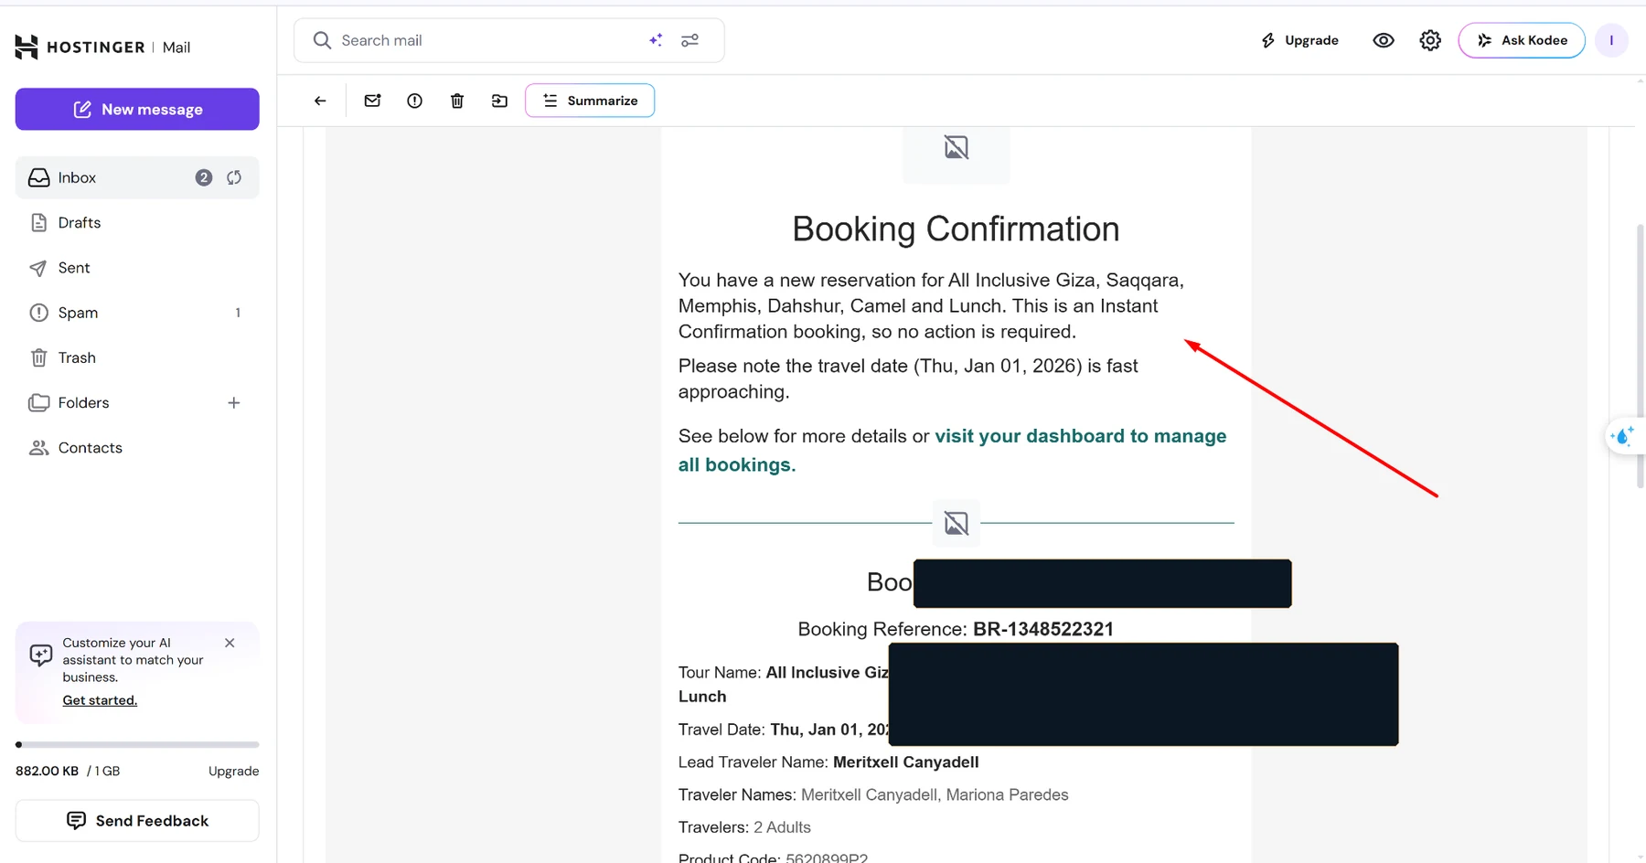Screen dimensions: 1646x863
Task: Click the broken image in divider line
Action: coord(957,523)
